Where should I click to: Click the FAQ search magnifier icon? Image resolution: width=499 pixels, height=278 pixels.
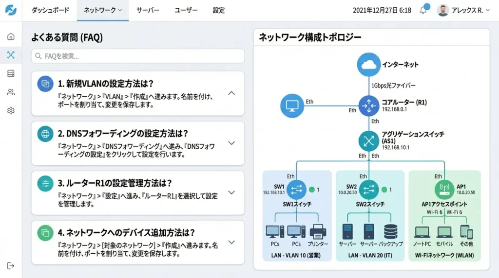[38, 56]
